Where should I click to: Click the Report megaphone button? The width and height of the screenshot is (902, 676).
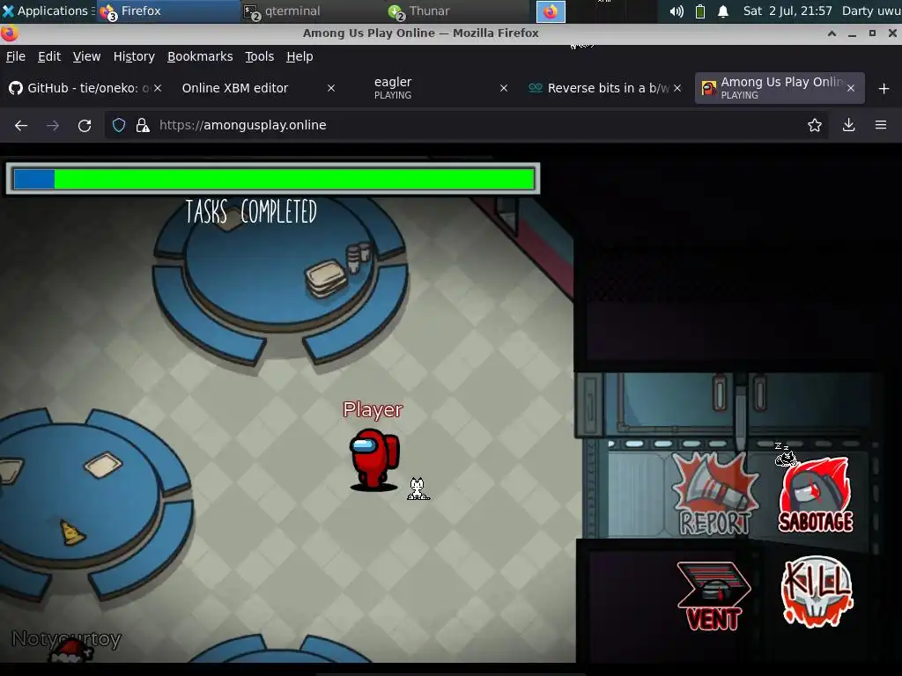(715, 495)
